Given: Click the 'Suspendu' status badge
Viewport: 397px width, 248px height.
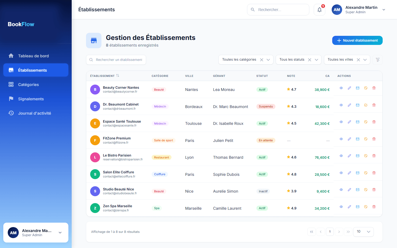Looking at the screenshot, I should (x=266, y=107).
